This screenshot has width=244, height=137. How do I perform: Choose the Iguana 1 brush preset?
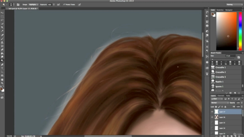226,86
